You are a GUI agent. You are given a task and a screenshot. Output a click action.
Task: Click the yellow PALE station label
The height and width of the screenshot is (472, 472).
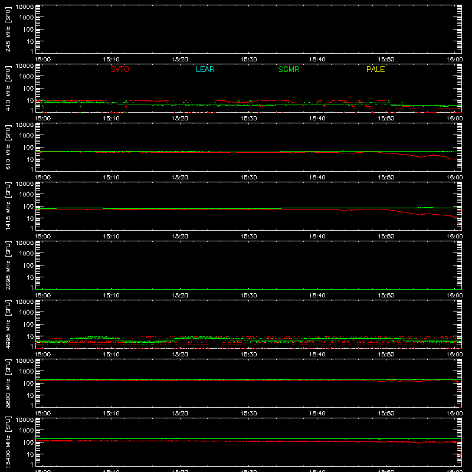click(375, 69)
